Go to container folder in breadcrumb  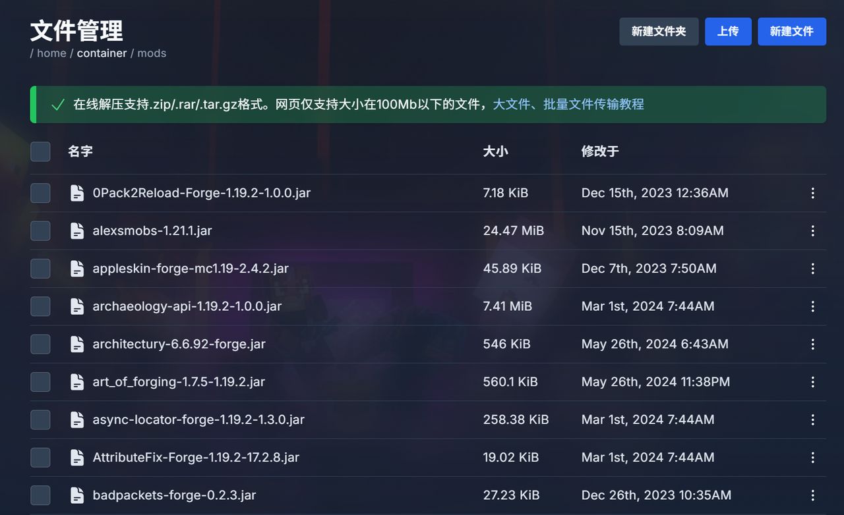pos(102,53)
